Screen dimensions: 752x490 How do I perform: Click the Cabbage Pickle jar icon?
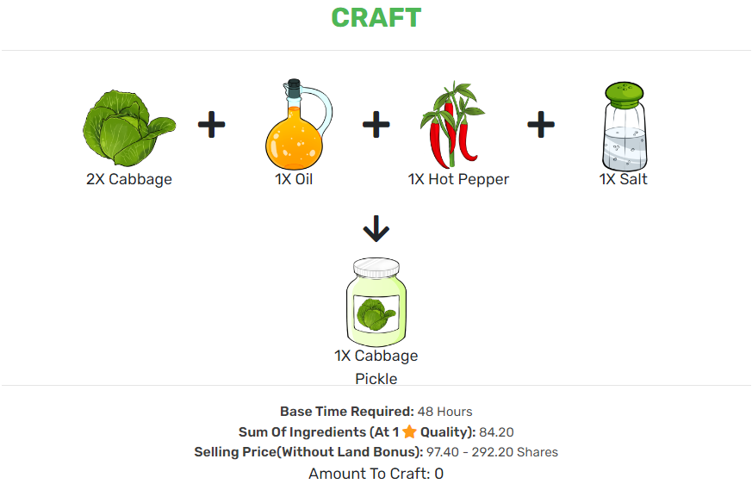coord(376,302)
